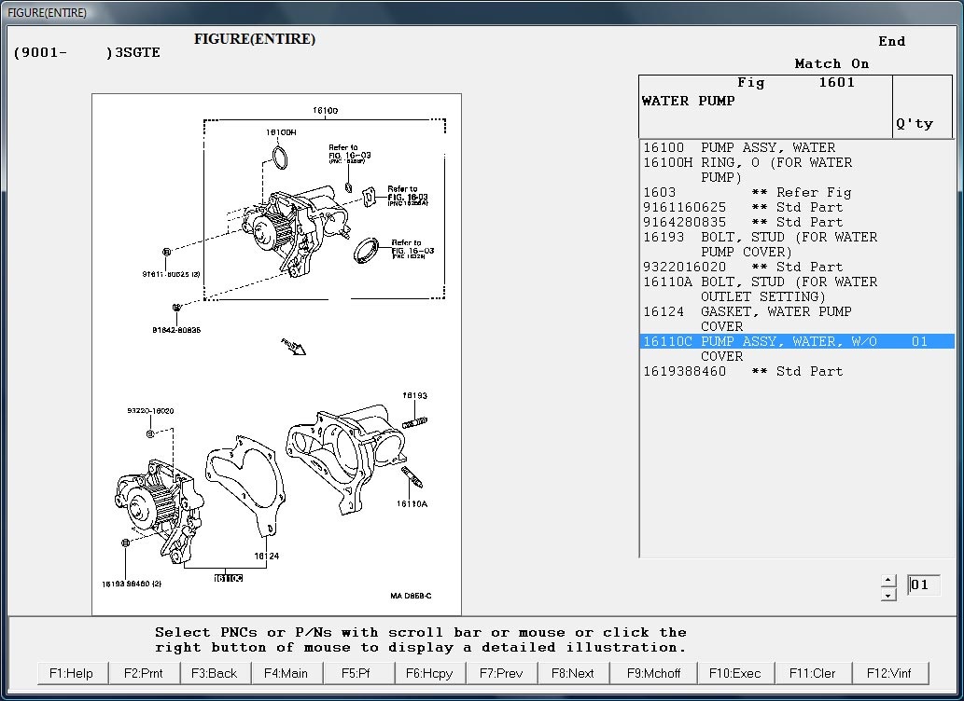Click the water pump cover housing drawing

[345, 459]
